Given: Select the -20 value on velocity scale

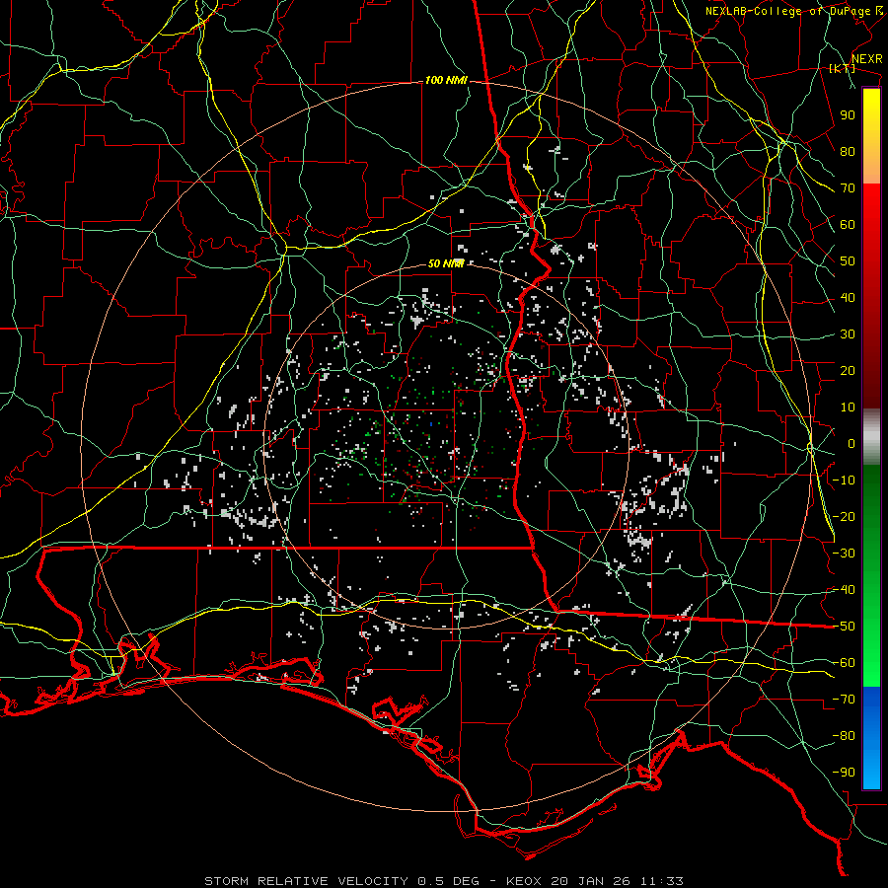Looking at the screenshot, I should tap(844, 516).
